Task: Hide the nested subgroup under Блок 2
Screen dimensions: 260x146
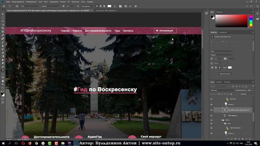Action: [211, 123]
